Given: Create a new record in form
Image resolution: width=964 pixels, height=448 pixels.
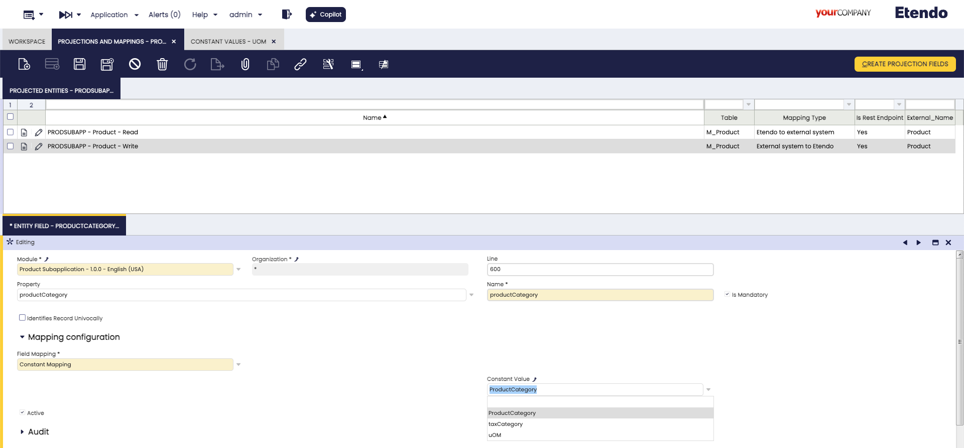Looking at the screenshot, I should tap(24, 64).
